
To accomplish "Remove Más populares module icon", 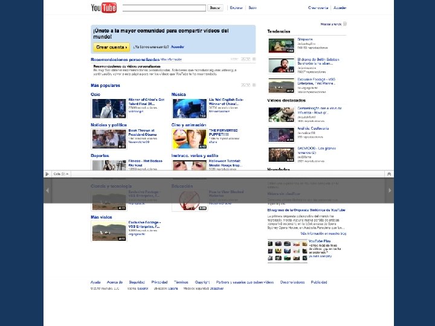I will (x=254, y=85).
